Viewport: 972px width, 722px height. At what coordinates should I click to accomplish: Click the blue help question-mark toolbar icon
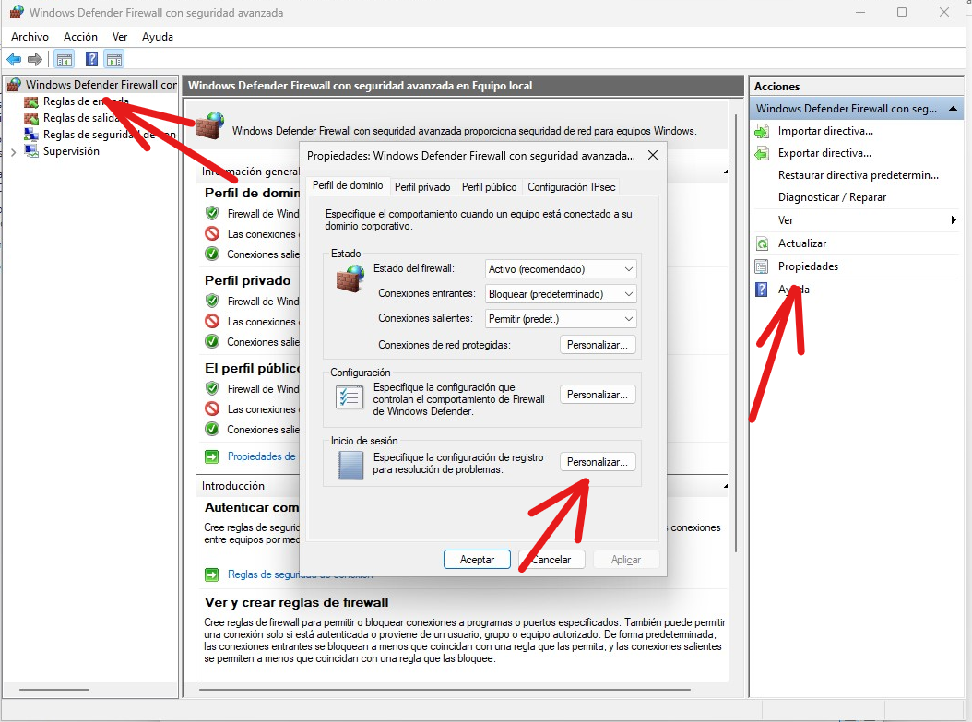(x=92, y=60)
